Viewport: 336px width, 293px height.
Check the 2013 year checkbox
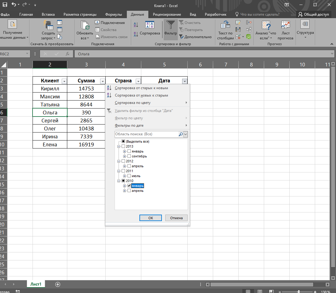tap(123, 146)
